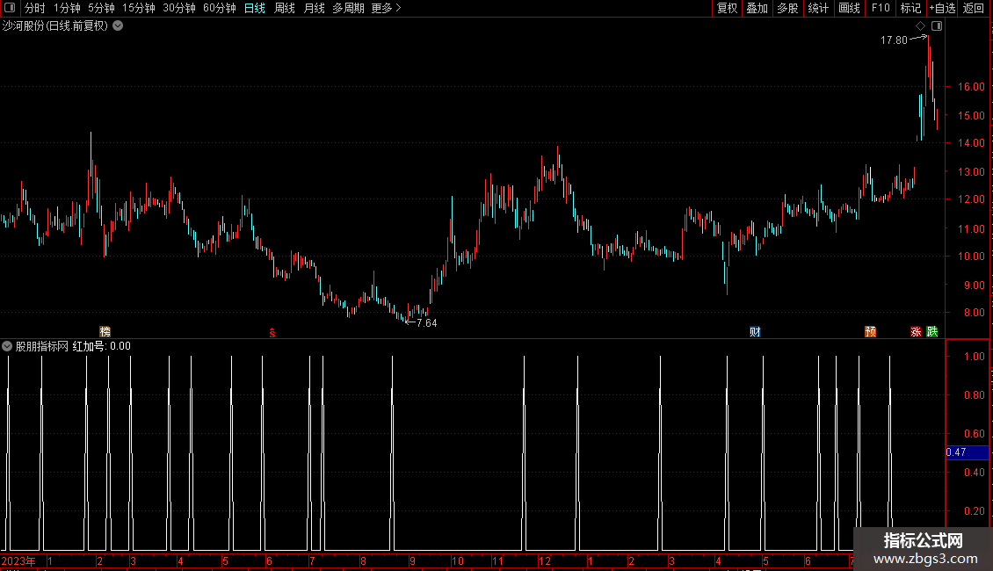993x571 pixels.
Task: Switch to 月线 monthly chart
Action: [314, 8]
